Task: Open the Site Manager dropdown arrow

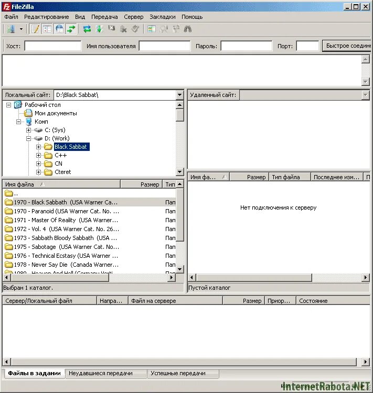Action: (21, 29)
